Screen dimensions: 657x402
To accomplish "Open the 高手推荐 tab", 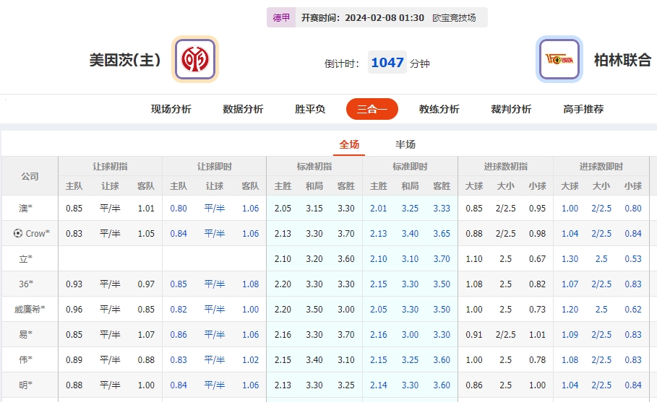I will [x=583, y=109].
